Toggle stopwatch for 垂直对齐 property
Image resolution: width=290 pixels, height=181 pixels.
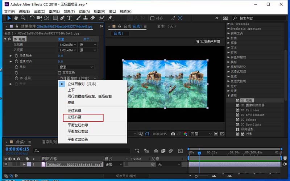pyautogui.click(x=16, y=61)
